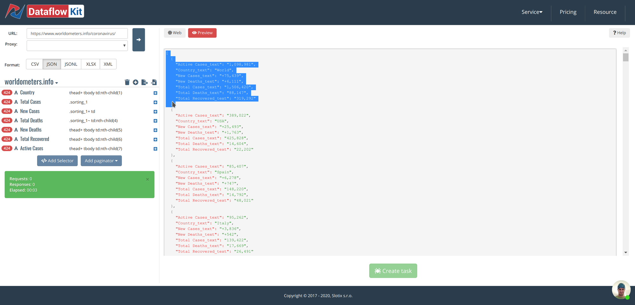Select JSON output format
The width and height of the screenshot is (635, 305).
(x=52, y=64)
